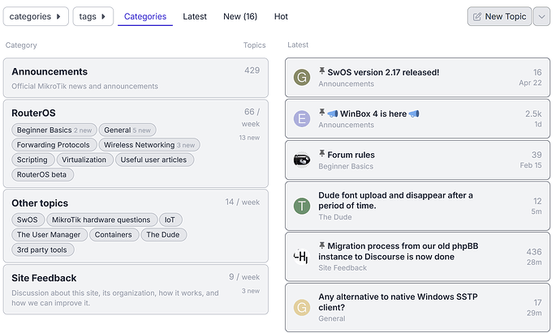Expand the arrow next to New Topic

[x=541, y=16]
